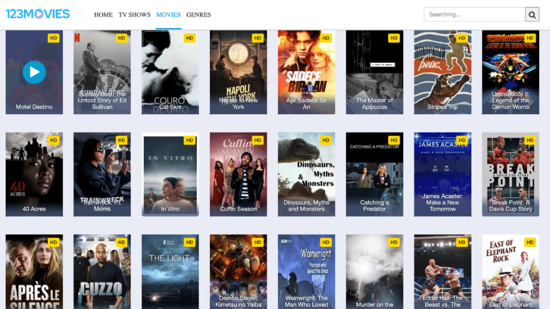
Task: Open Urotsukidōji II: Legend of Demon Womb
Action: click(x=510, y=72)
